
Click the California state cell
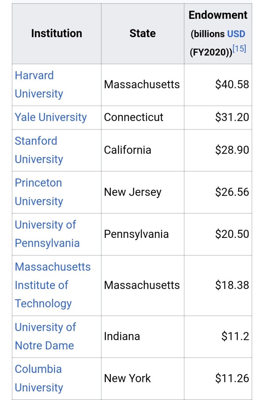127,150
